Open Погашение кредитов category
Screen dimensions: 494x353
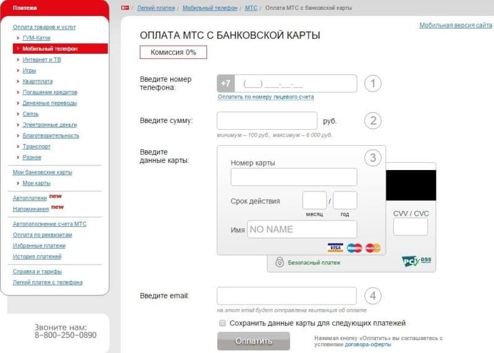click(50, 92)
